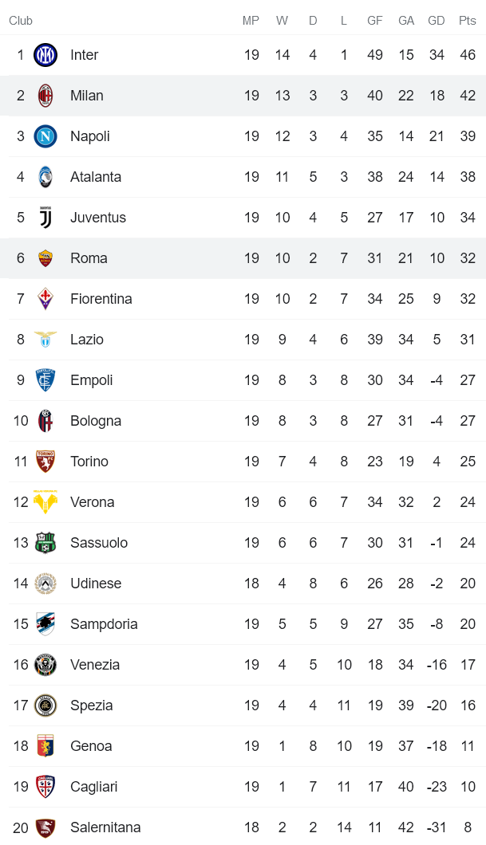Click the Napoli club logo
The height and width of the screenshot is (845, 486).
pyautogui.click(x=45, y=136)
